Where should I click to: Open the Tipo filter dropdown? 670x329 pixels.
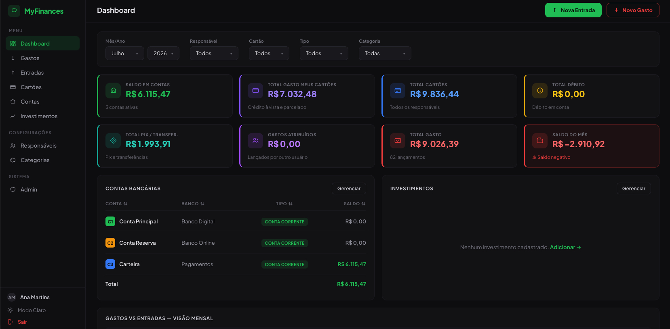[324, 53]
